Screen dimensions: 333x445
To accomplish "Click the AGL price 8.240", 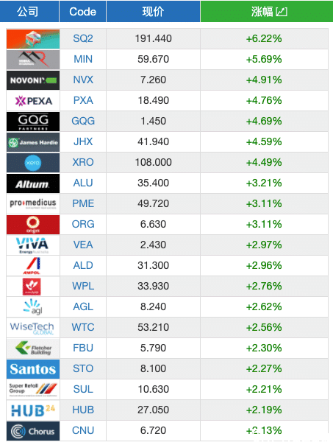I will tap(153, 306).
